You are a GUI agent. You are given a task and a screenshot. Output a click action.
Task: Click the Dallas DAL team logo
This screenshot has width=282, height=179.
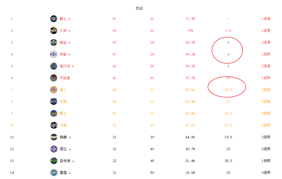[54, 66]
